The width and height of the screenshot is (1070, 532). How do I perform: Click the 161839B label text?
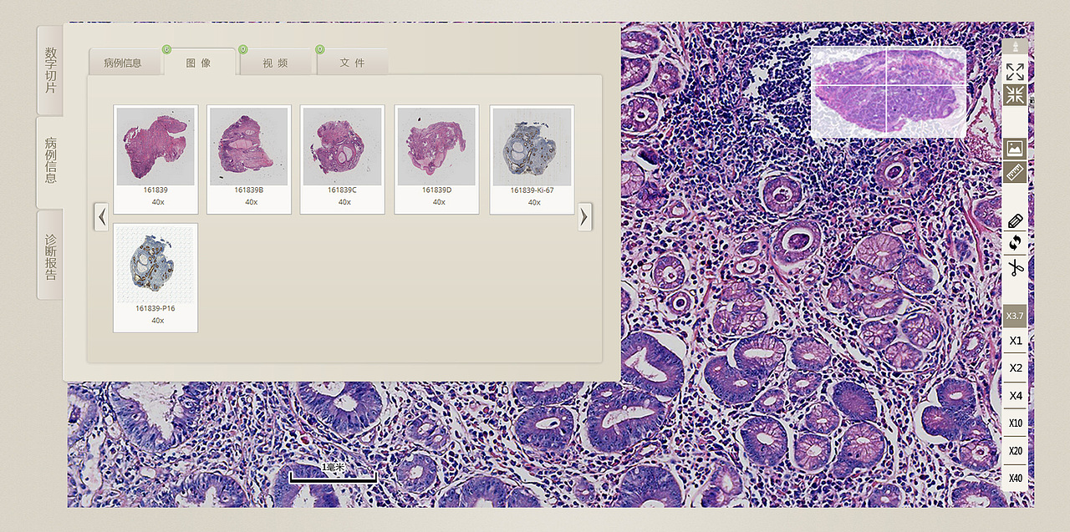[x=249, y=190]
